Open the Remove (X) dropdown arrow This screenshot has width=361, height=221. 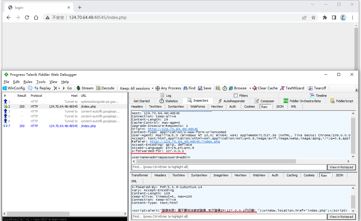pos(59,88)
